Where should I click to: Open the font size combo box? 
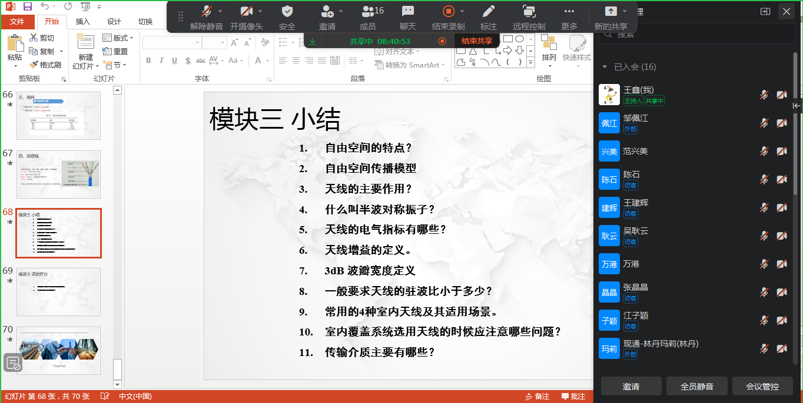click(x=214, y=42)
